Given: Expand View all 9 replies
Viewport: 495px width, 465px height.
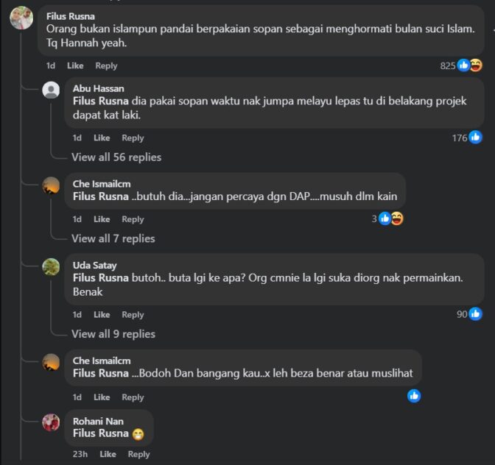Looking at the screenshot, I should [x=113, y=334].
